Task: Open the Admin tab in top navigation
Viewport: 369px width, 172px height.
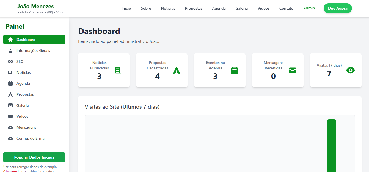Action: [x=309, y=8]
